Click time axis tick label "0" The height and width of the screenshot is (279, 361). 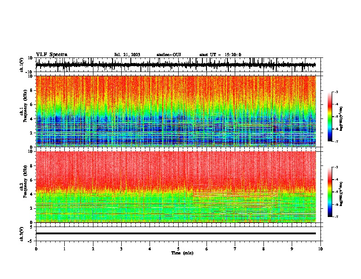point(36,249)
